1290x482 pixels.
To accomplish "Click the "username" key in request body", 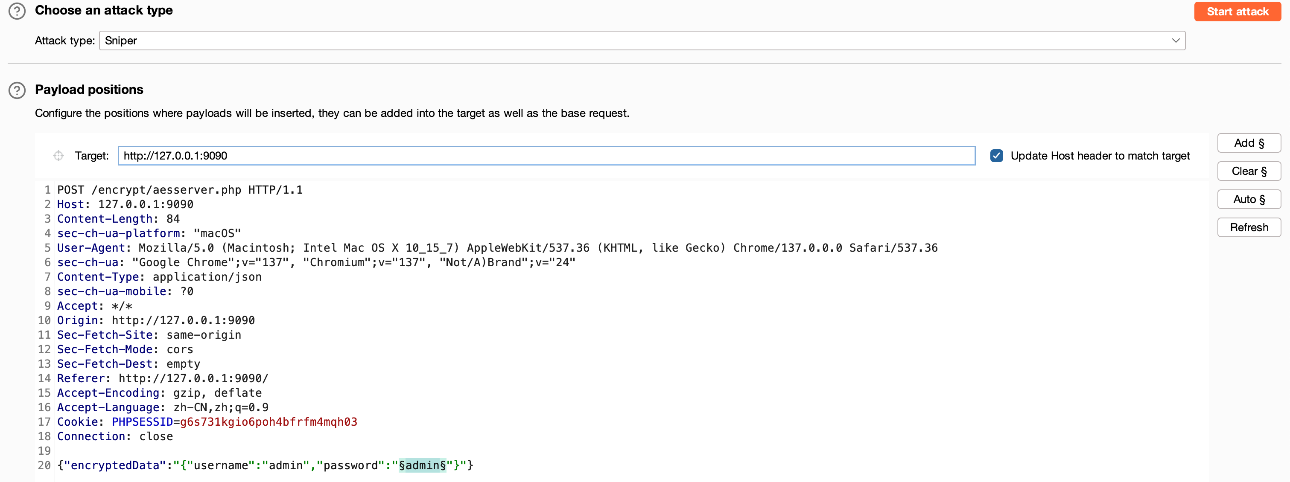I will (x=221, y=465).
